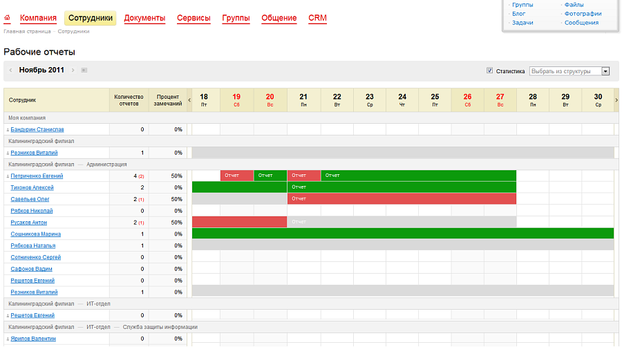The height and width of the screenshot is (347, 622).
Task: Open Русаков Антон's red report bar
Action: pyautogui.click(x=239, y=222)
